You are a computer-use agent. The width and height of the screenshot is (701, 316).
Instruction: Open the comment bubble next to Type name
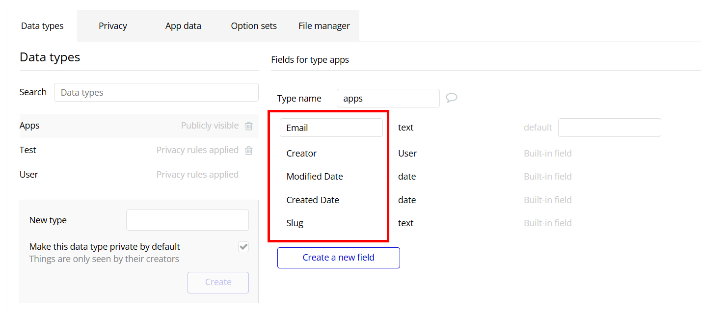(x=451, y=98)
